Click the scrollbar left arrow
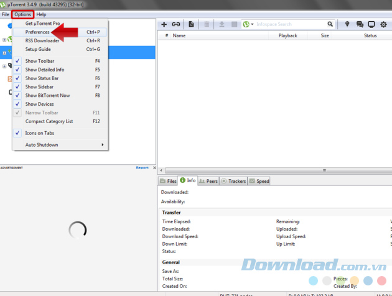Screen dimensions: 392x296 [x=161, y=170]
